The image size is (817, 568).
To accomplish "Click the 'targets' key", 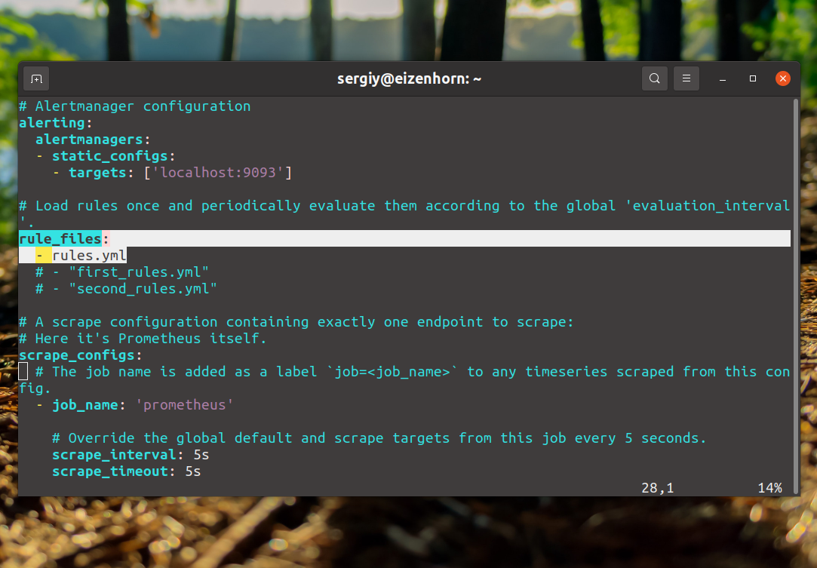I will 97,173.
